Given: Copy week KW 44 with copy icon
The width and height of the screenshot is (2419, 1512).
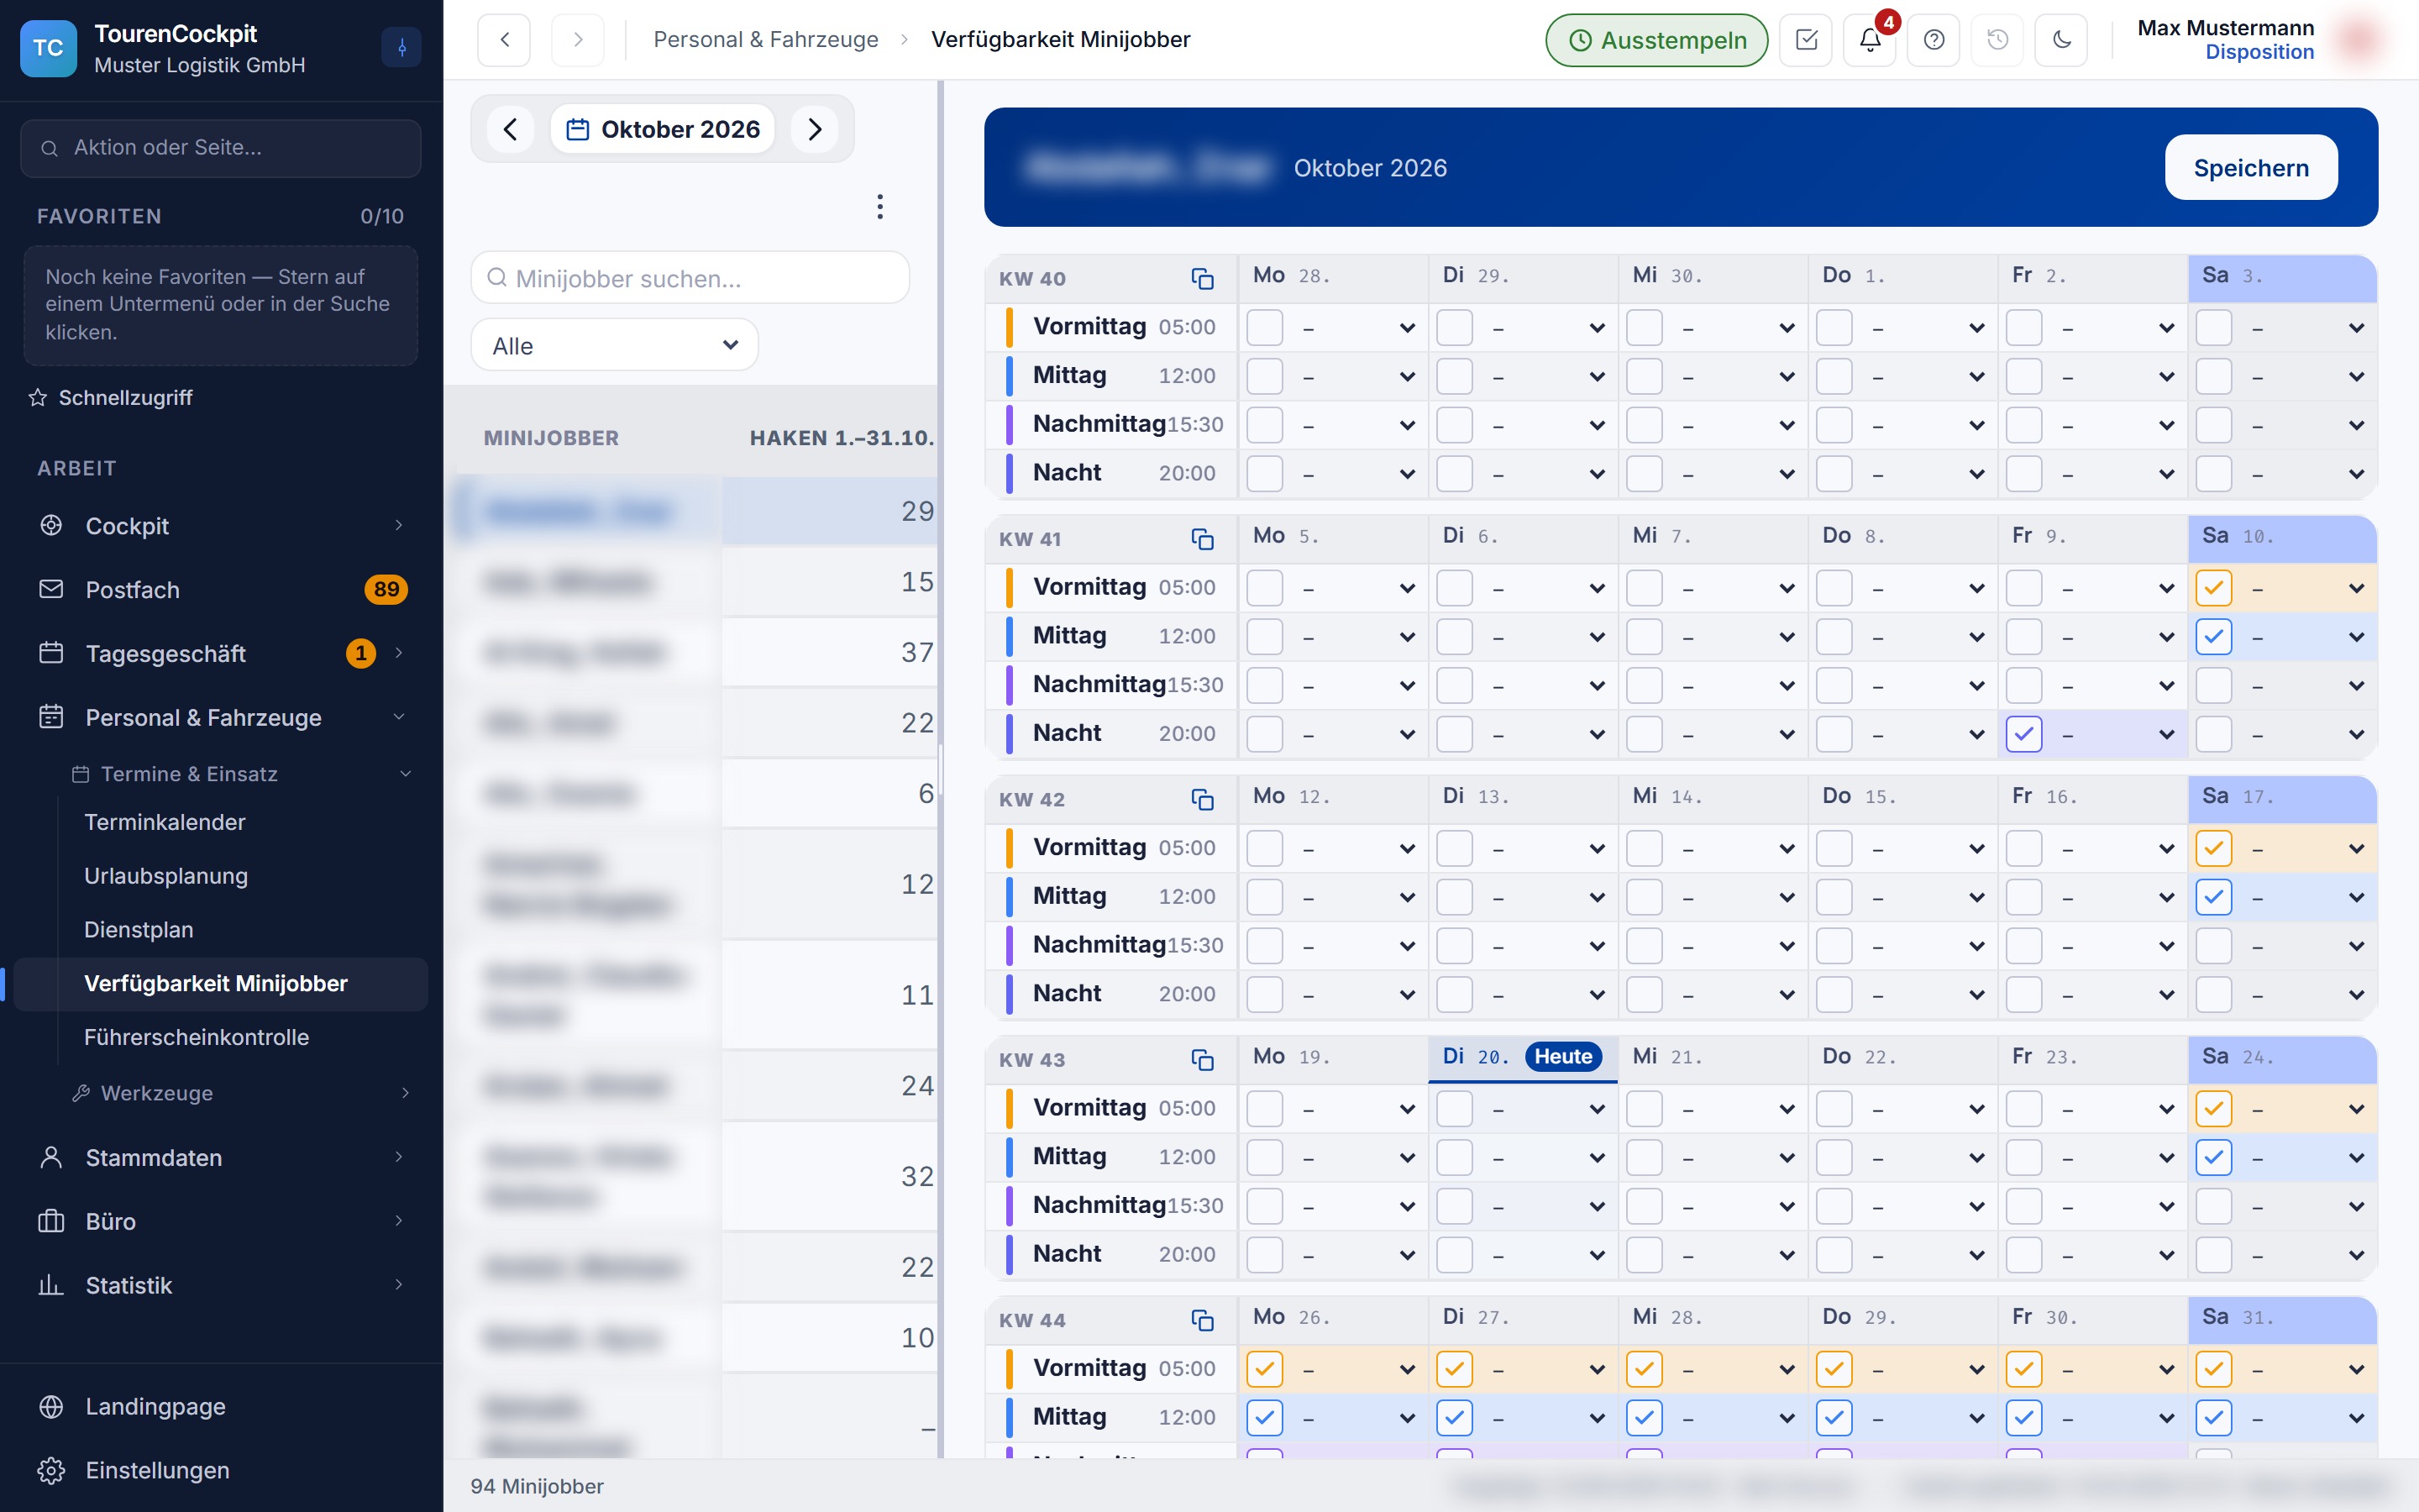Looking at the screenshot, I should (x=1201, y=1320).
